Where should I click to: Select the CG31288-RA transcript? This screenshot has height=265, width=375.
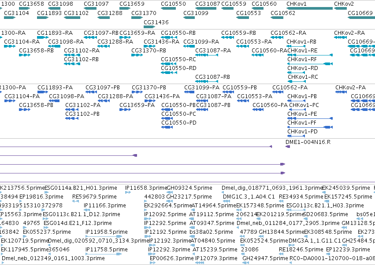point(104,46)
